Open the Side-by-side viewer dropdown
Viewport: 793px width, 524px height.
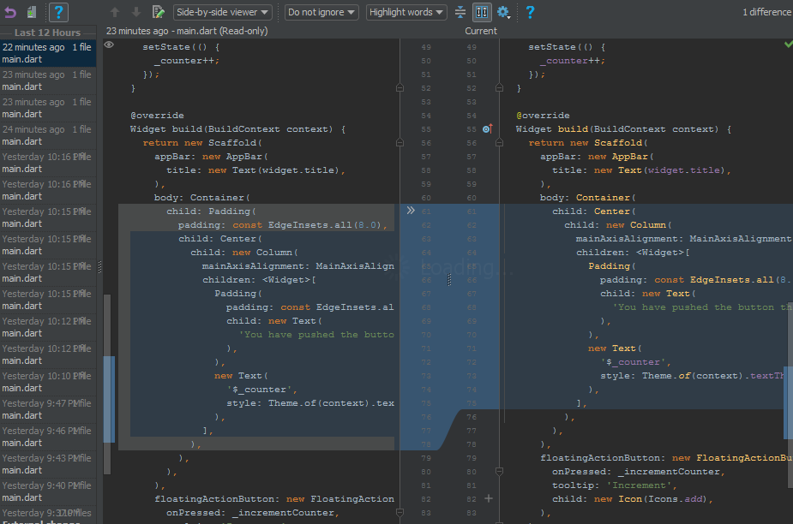click(x=221, y=12)
